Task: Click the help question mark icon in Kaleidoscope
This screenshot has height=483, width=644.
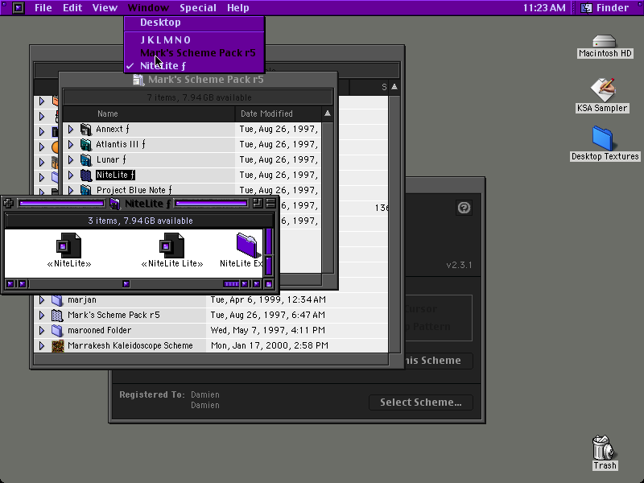Action: coord(464,208)
